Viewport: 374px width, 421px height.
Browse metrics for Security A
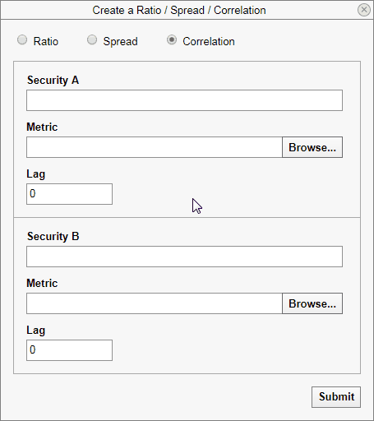(312, 147)
